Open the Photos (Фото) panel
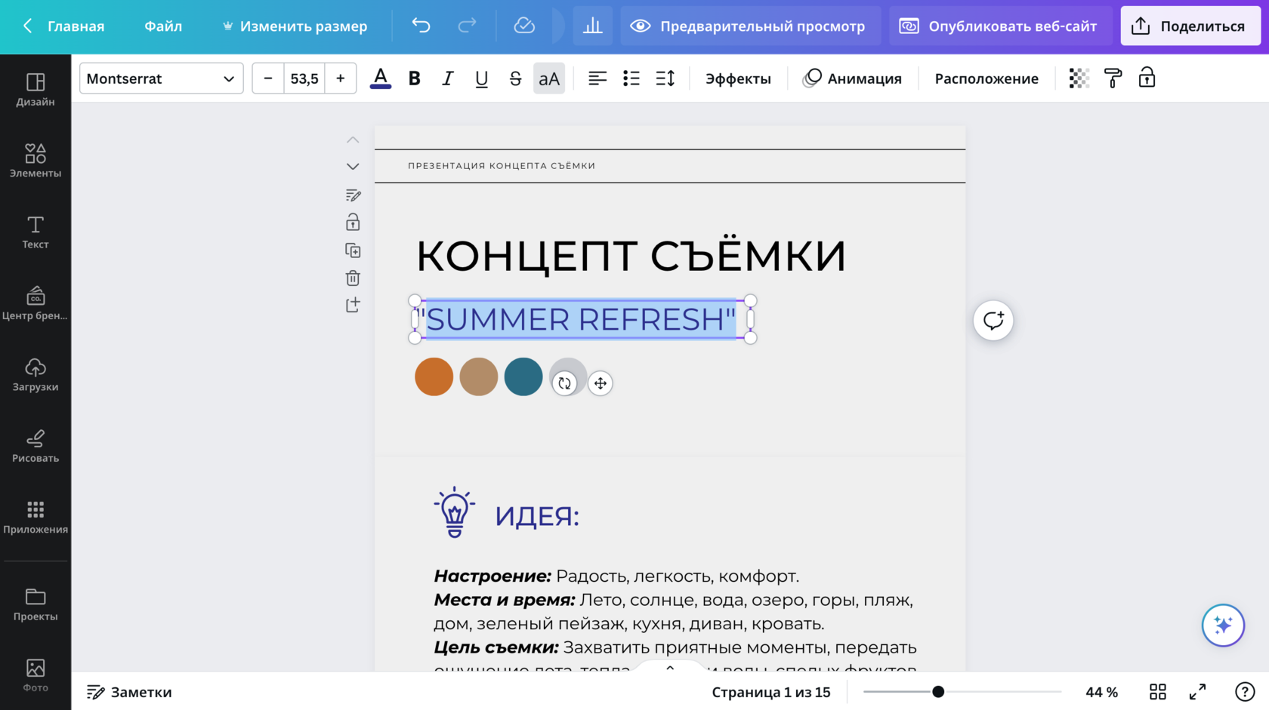This screenshot has width=1269, height=710. (36, 675)
